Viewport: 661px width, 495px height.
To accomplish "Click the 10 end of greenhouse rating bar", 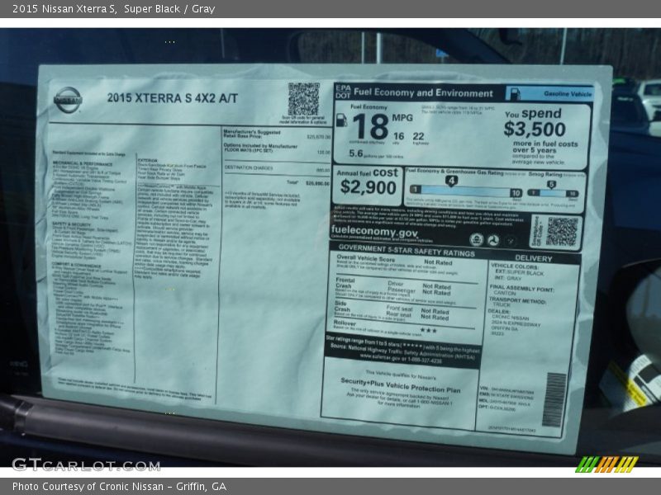I will coord(516,193).
